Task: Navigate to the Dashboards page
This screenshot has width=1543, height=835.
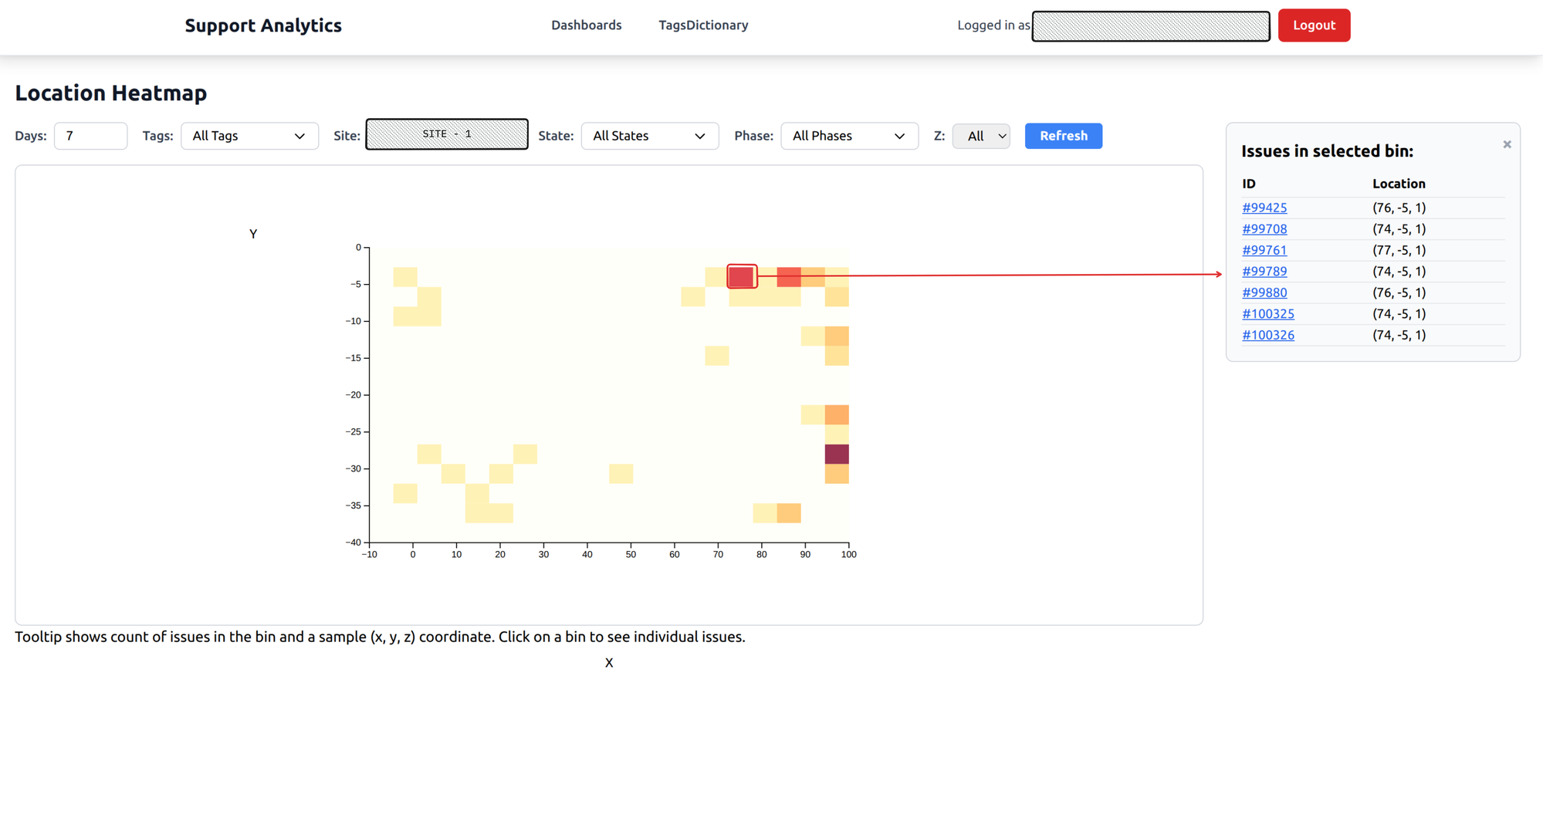Action: point(586,25)
